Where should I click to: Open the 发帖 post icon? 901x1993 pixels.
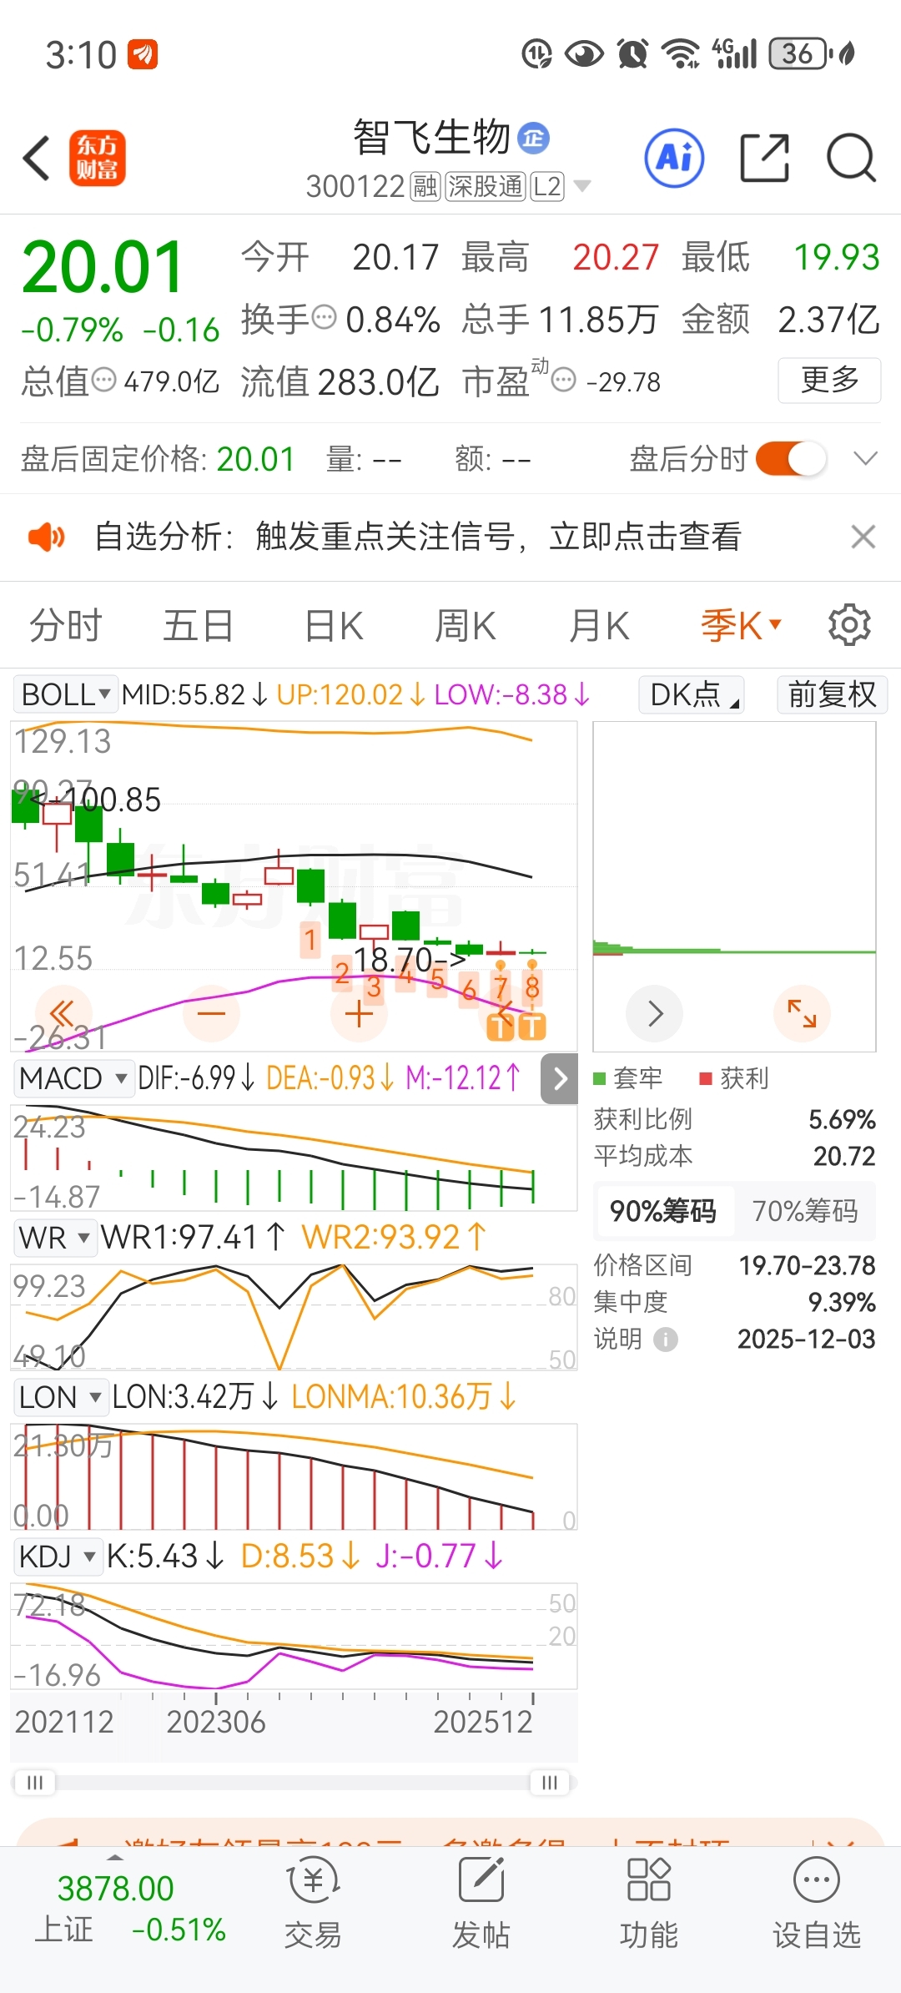coord(481,1903)
